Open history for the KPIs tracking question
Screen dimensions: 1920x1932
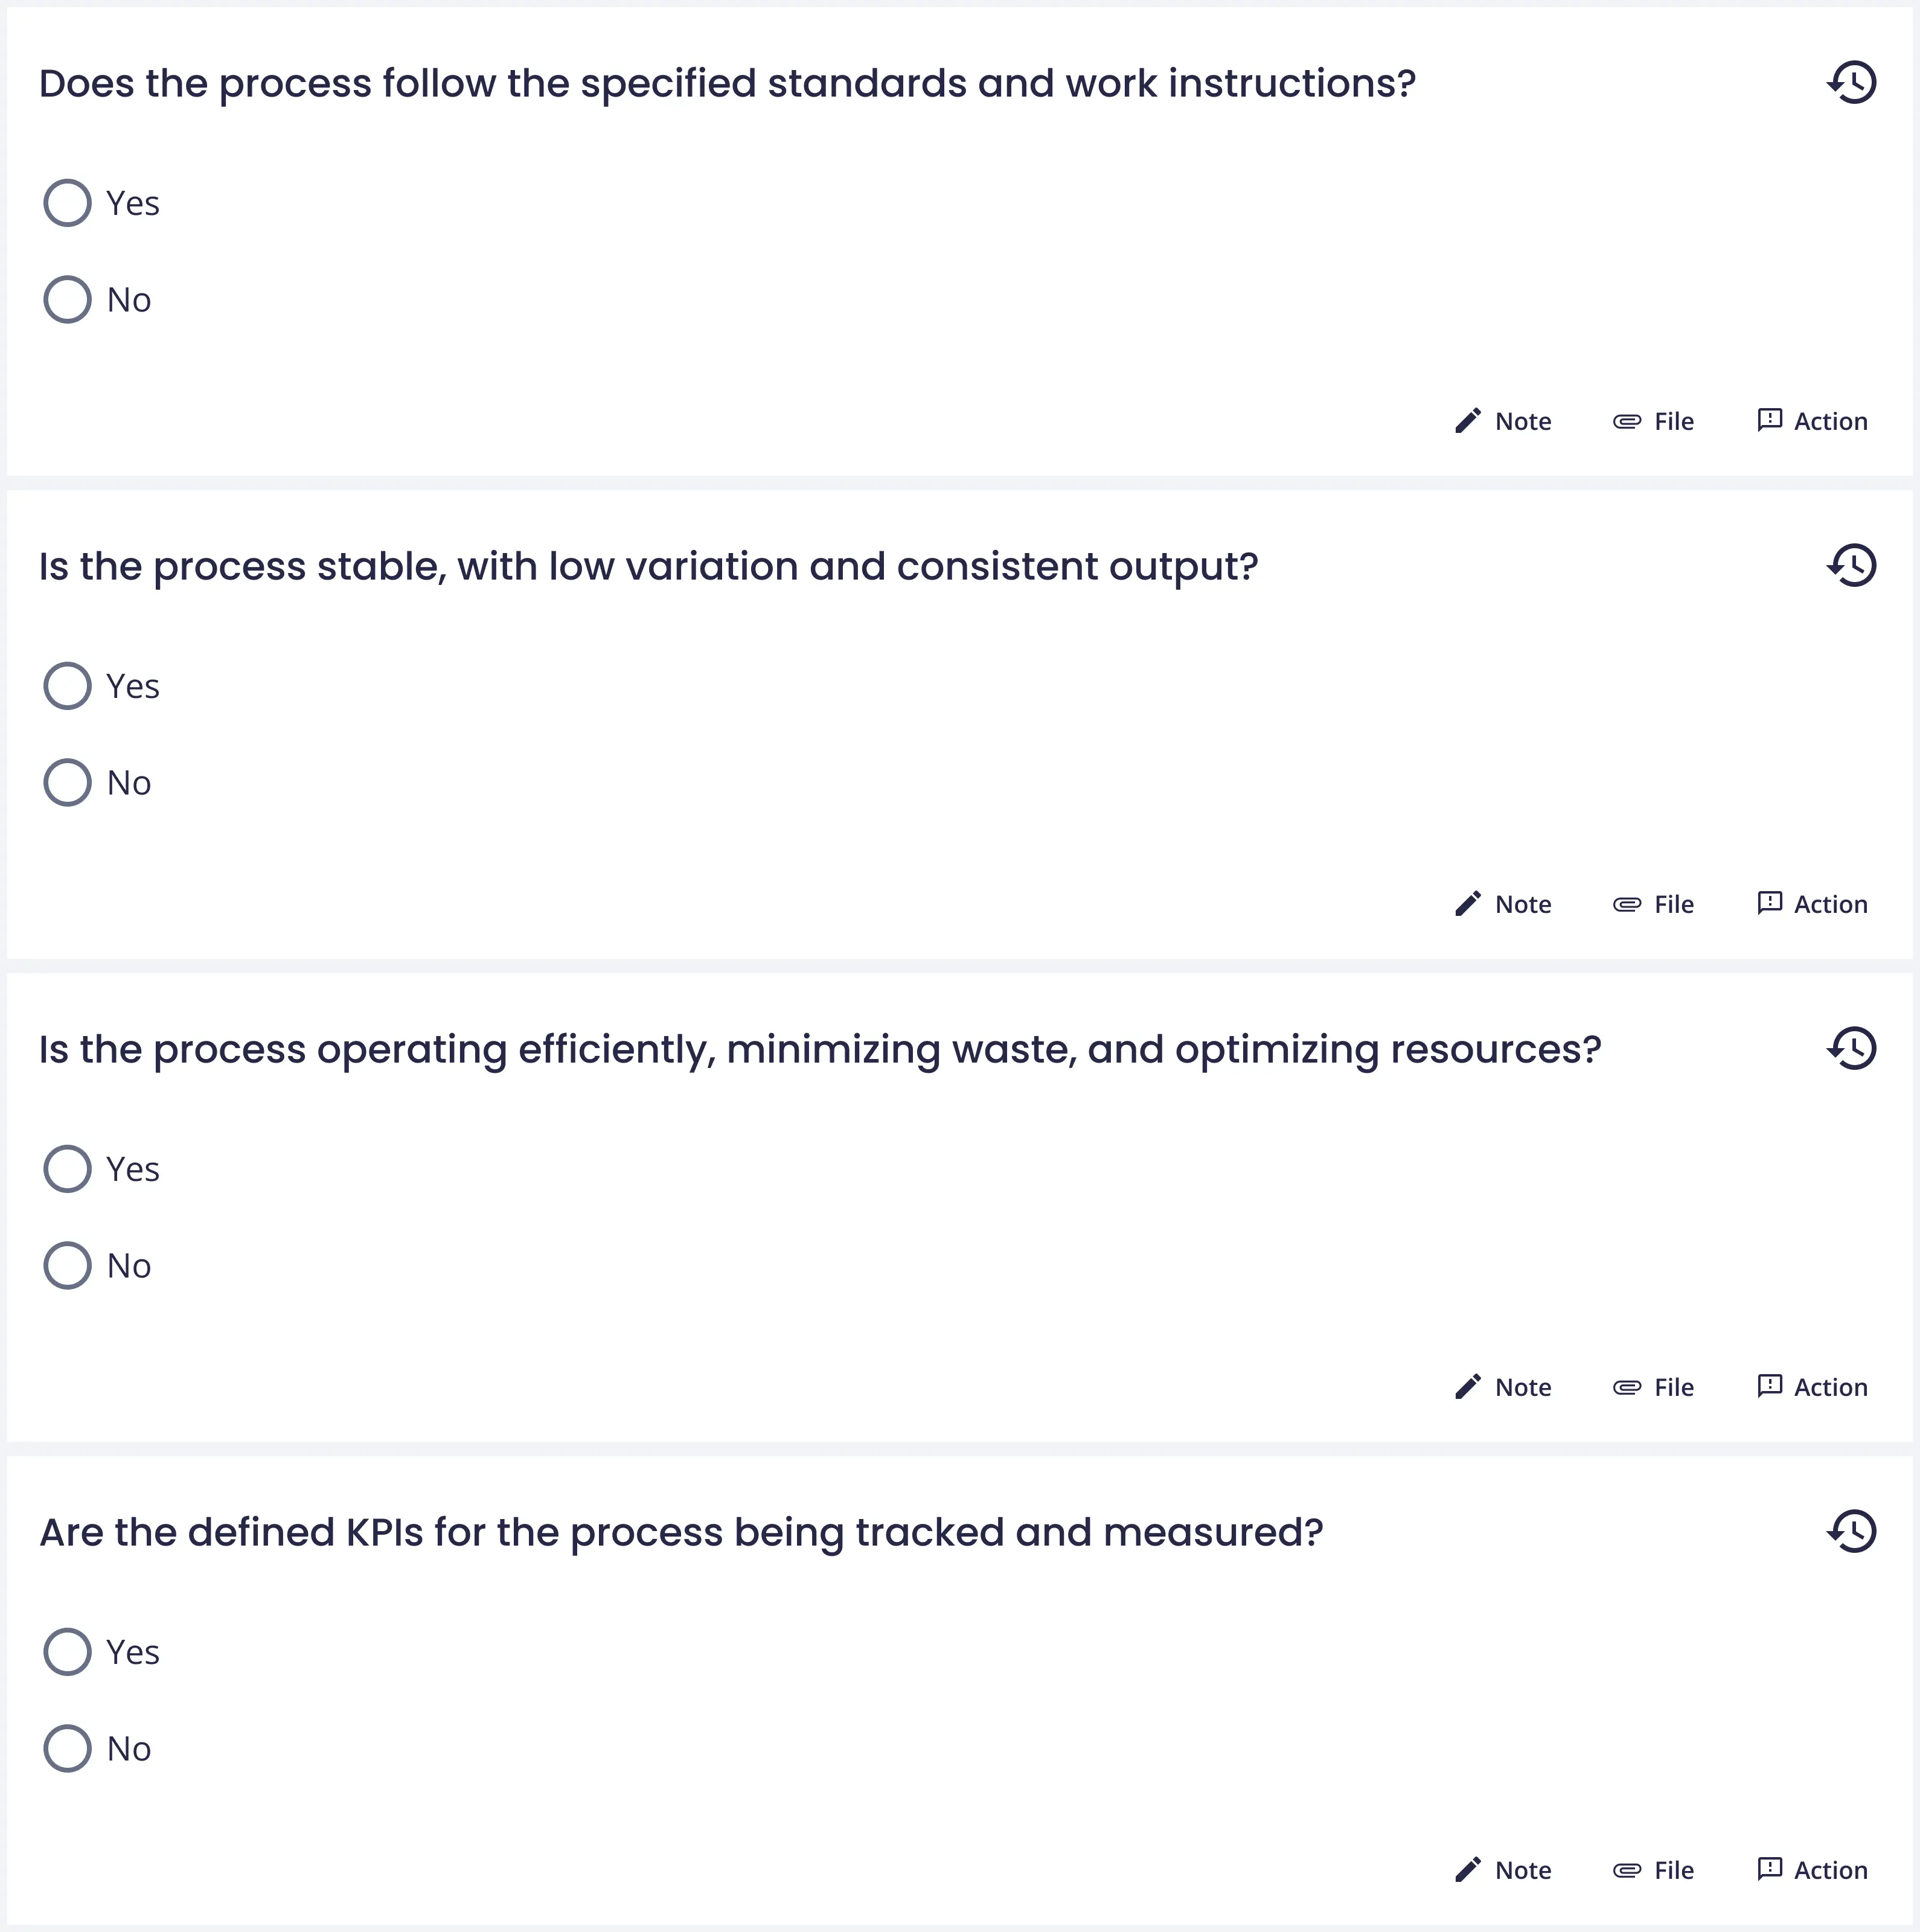(x=1852, y=1532)
